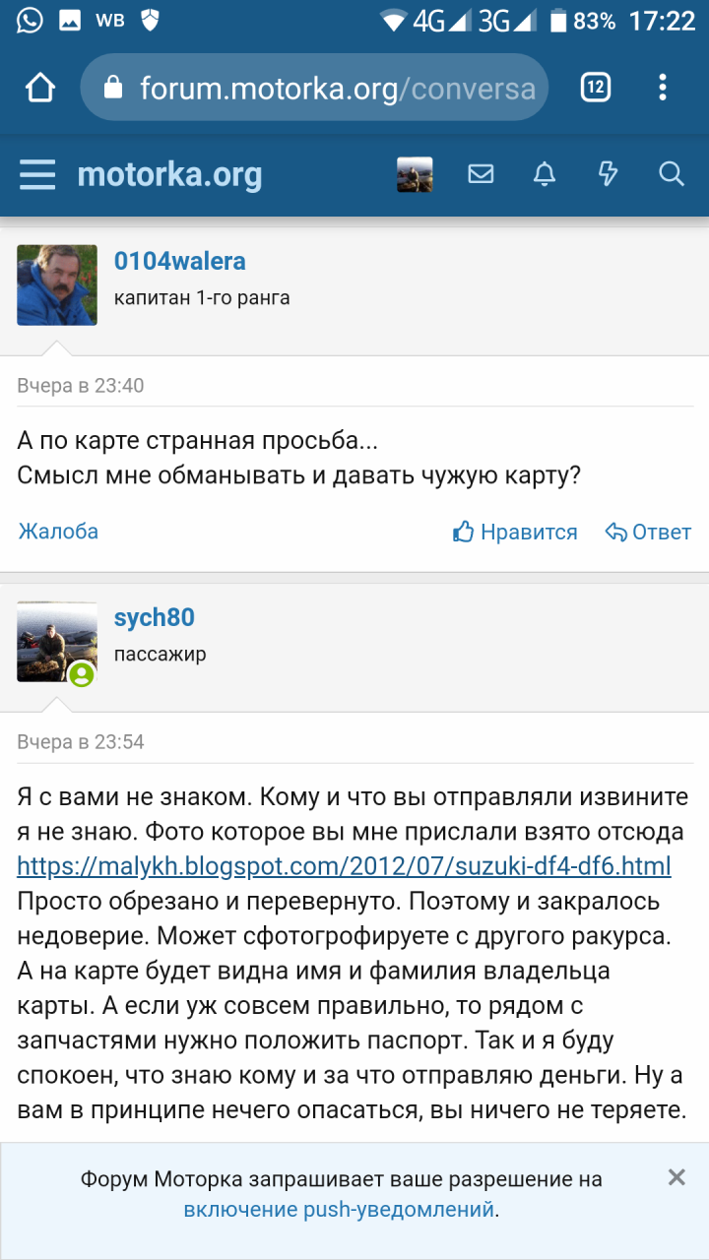Screen dimensions: 709x1260
Task: Dismiss the push notification banner
Action: pyautogui.click(x=677, y=1177)
